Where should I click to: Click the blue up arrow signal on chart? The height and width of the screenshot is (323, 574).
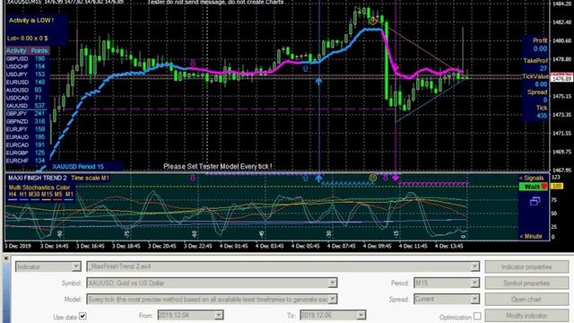pos(319,81)
